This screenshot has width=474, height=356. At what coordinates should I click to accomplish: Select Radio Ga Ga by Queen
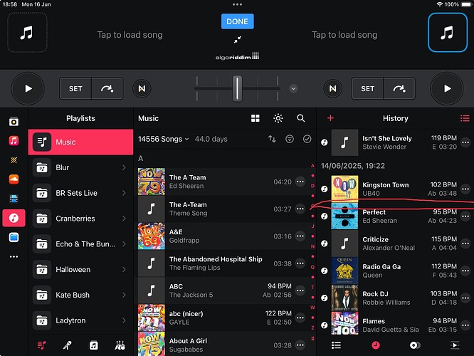coord(396,271)
